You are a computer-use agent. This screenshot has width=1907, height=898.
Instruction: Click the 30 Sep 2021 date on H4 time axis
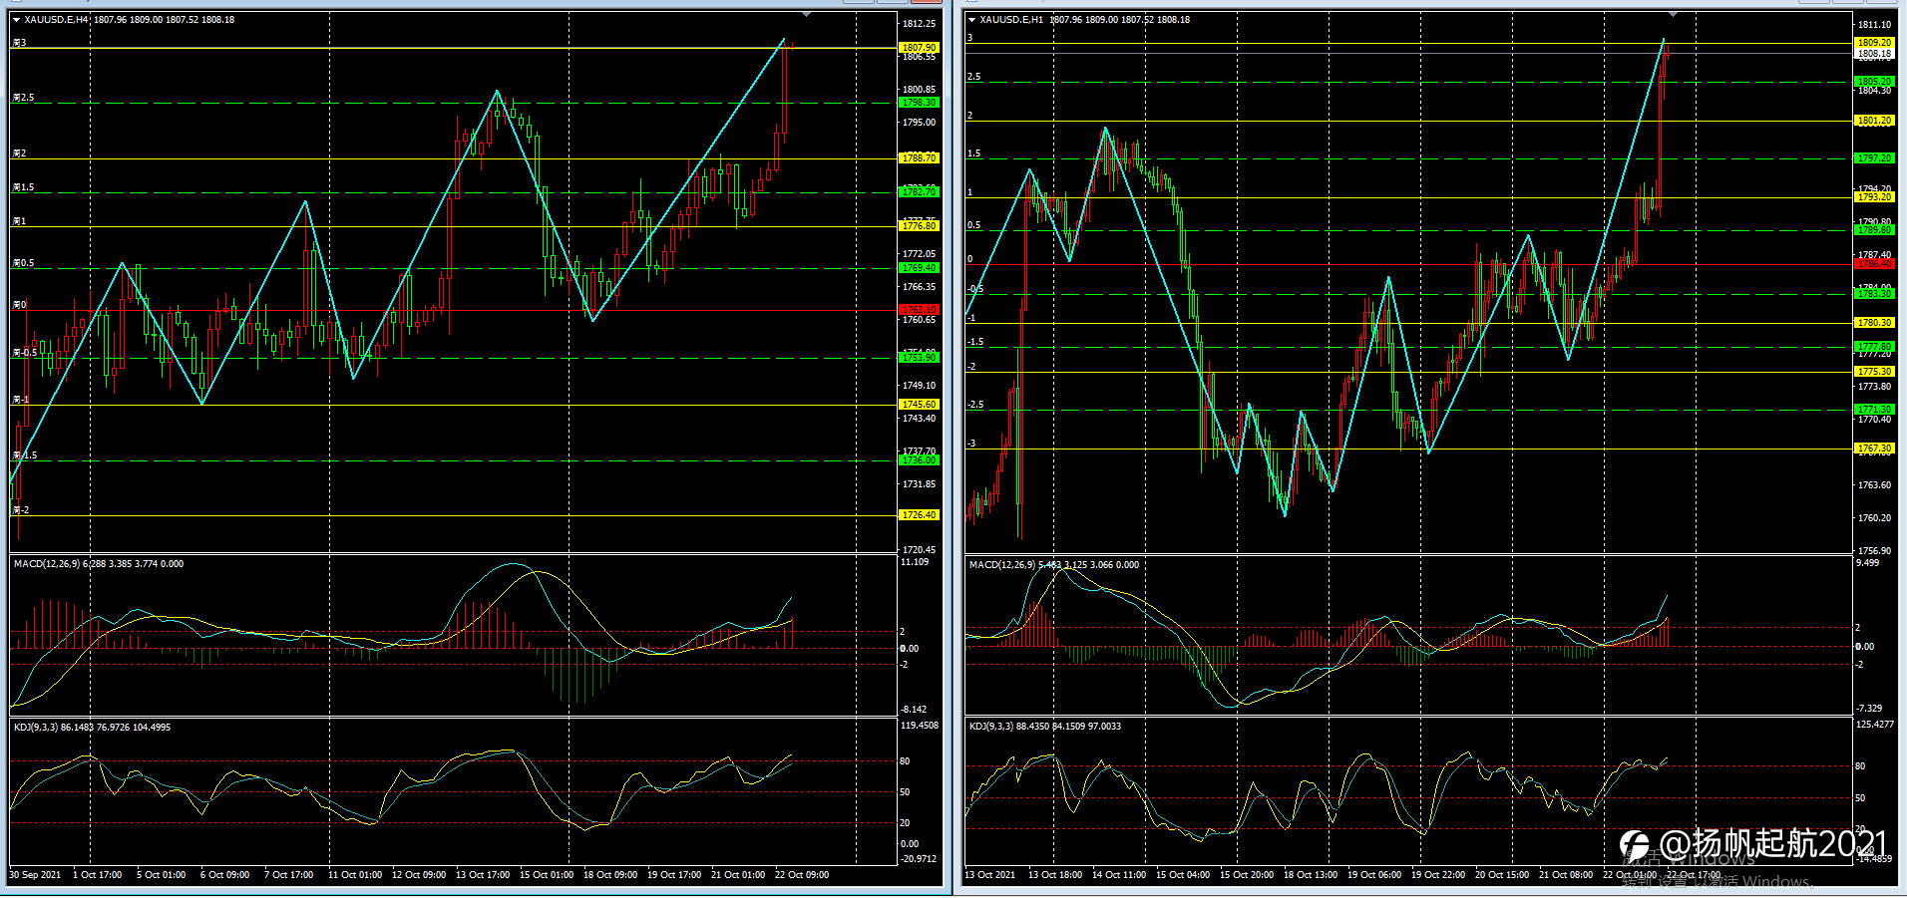point(35,875)
